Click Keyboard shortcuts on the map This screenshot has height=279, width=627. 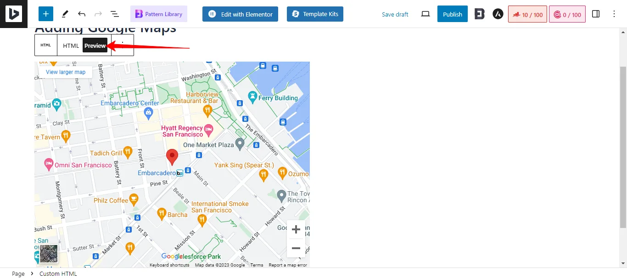click(169, 265)
